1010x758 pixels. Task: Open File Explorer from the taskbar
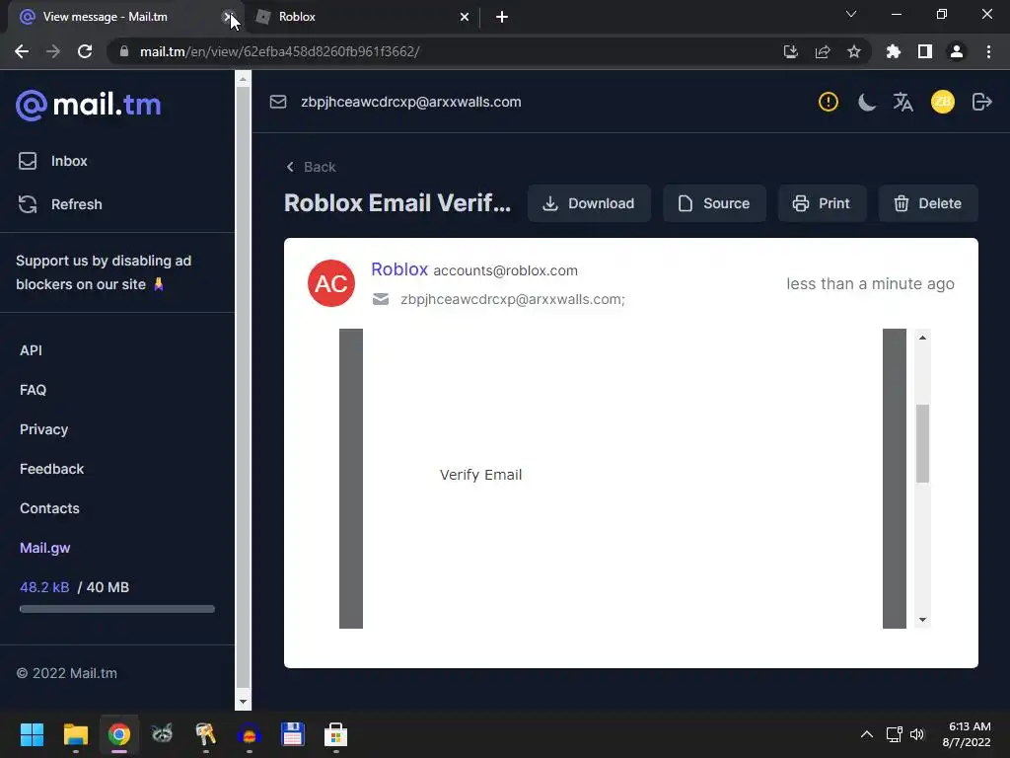[x=75, y=734]
